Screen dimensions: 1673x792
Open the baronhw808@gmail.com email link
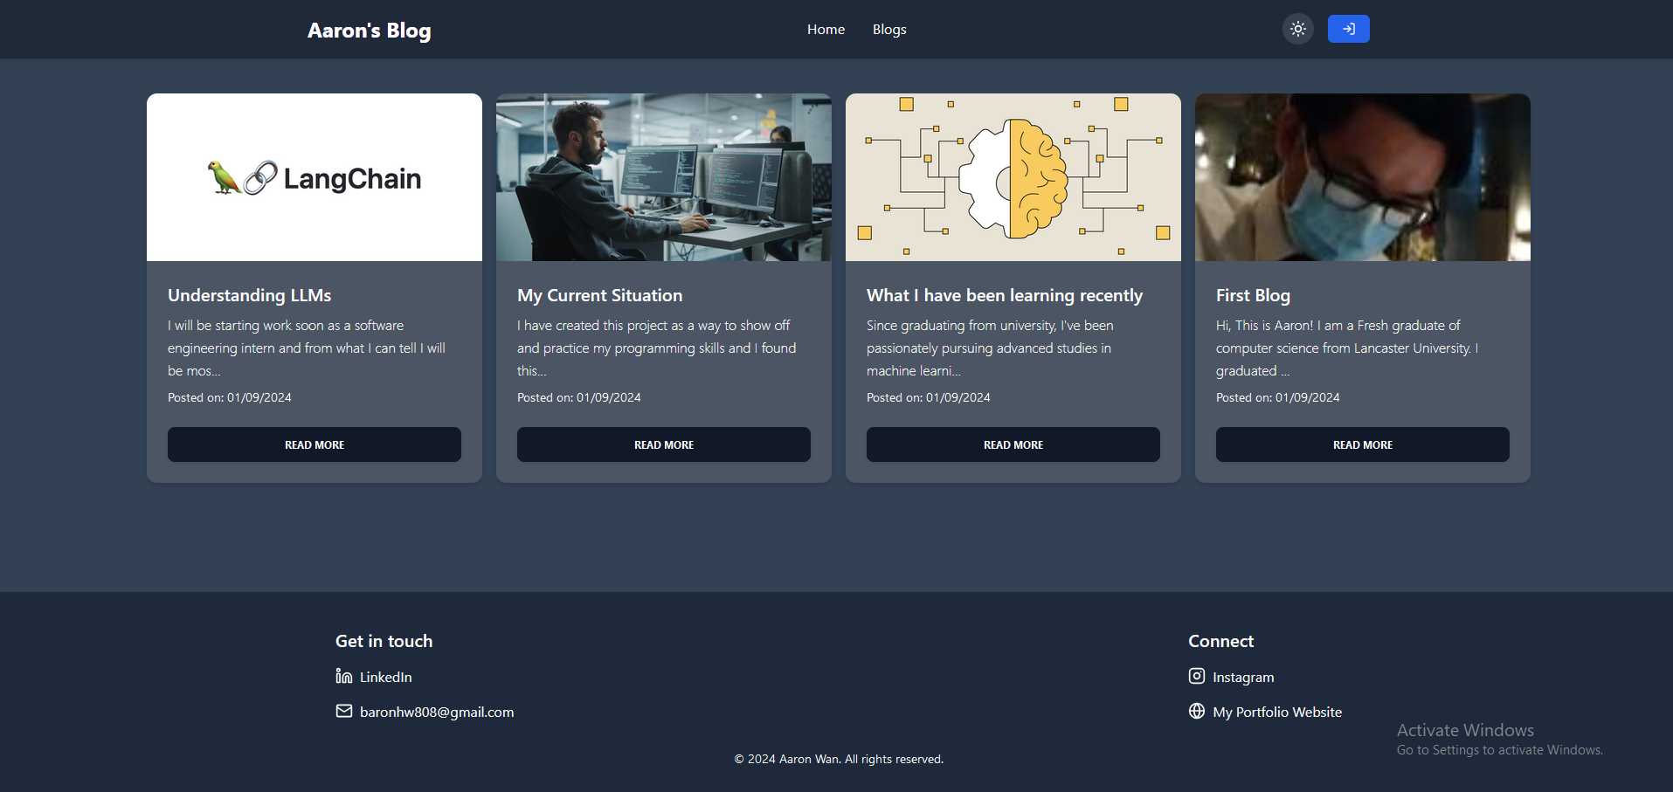click(x=437, y=712)
